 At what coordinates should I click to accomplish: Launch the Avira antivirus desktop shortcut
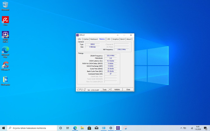pos(5,21)
